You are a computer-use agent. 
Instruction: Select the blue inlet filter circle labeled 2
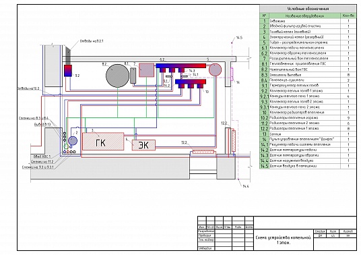pos(73,140)
